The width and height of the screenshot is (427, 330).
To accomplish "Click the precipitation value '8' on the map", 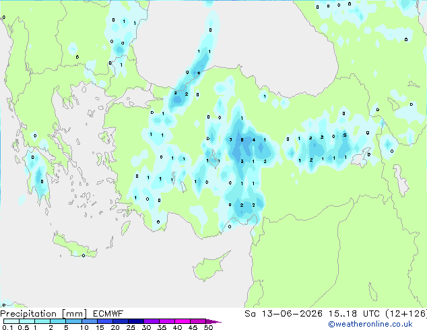I will point(242,140).
